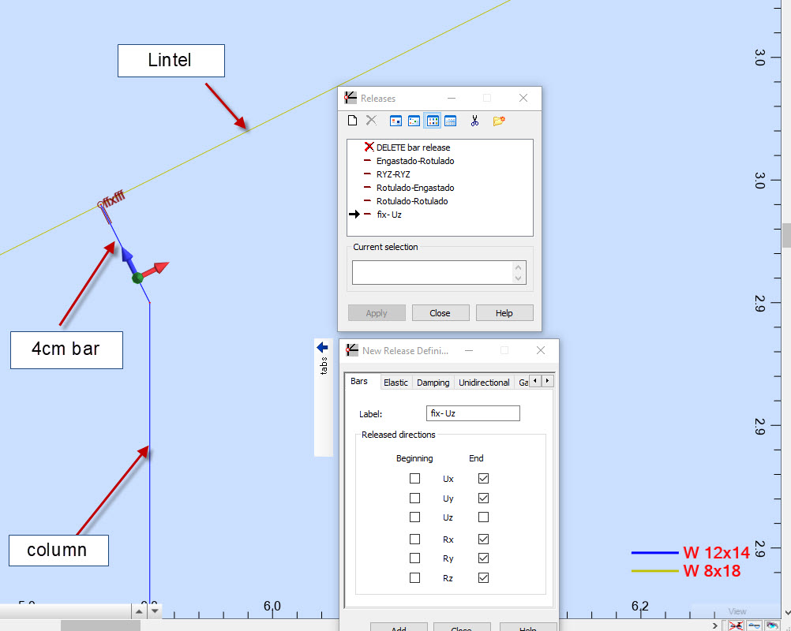
Task: Toggle Beginning Uy release checkbox
Action: [x=414, y=498]
